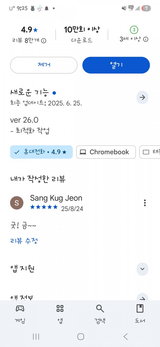Image resolution: width=160 pixels, height=347 pixels.
Task: Open the 도서 bookmark tab
Action: pos(140,314)
